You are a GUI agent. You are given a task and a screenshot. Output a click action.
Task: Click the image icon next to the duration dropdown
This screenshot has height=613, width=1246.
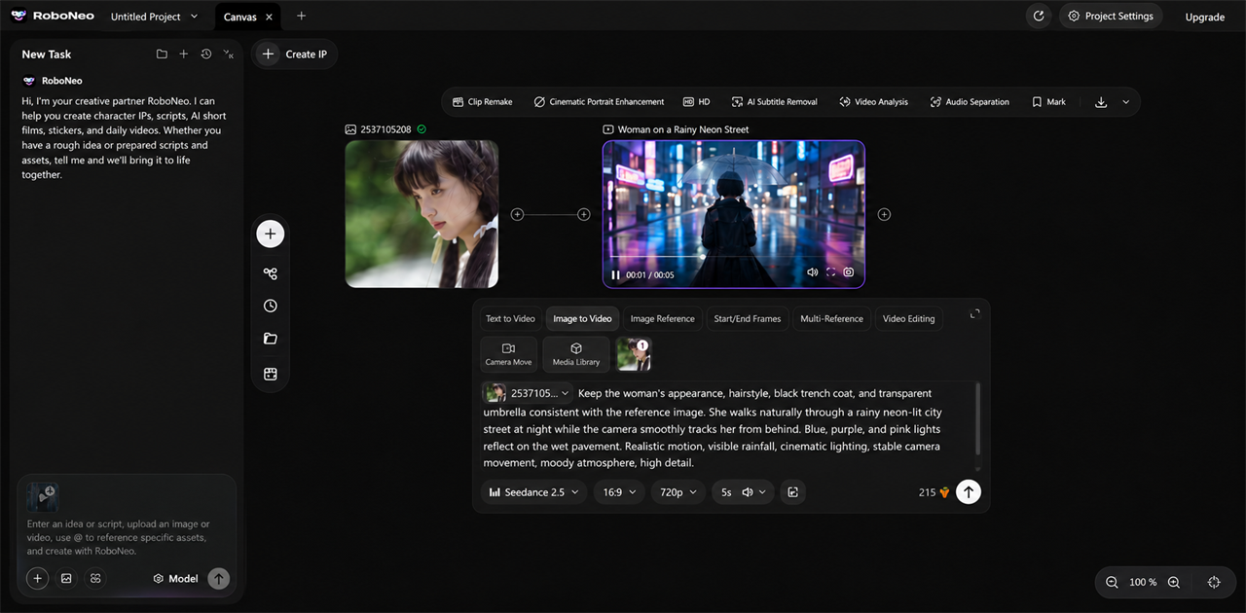[792, 492]
